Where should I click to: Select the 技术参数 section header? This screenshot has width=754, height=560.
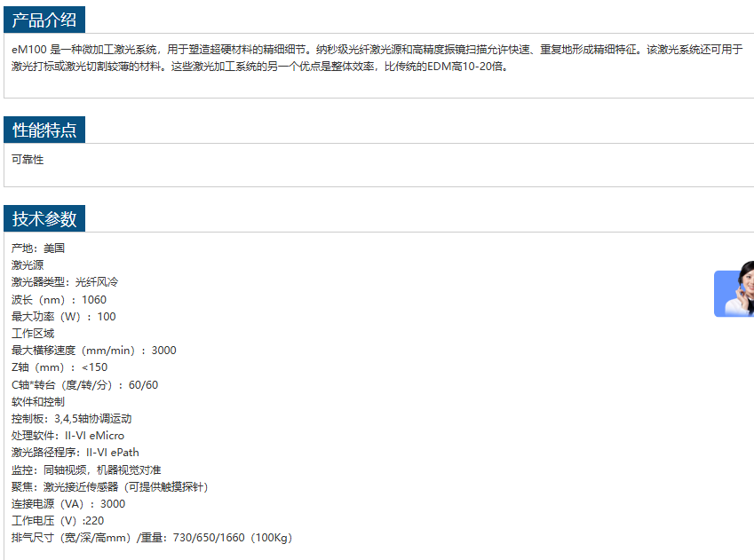click(44, 218)
